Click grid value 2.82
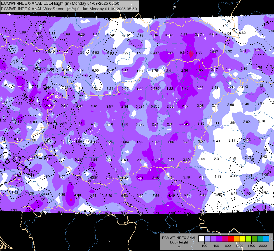The width and height of the screenshot is (274, 251). click(246, 122)
